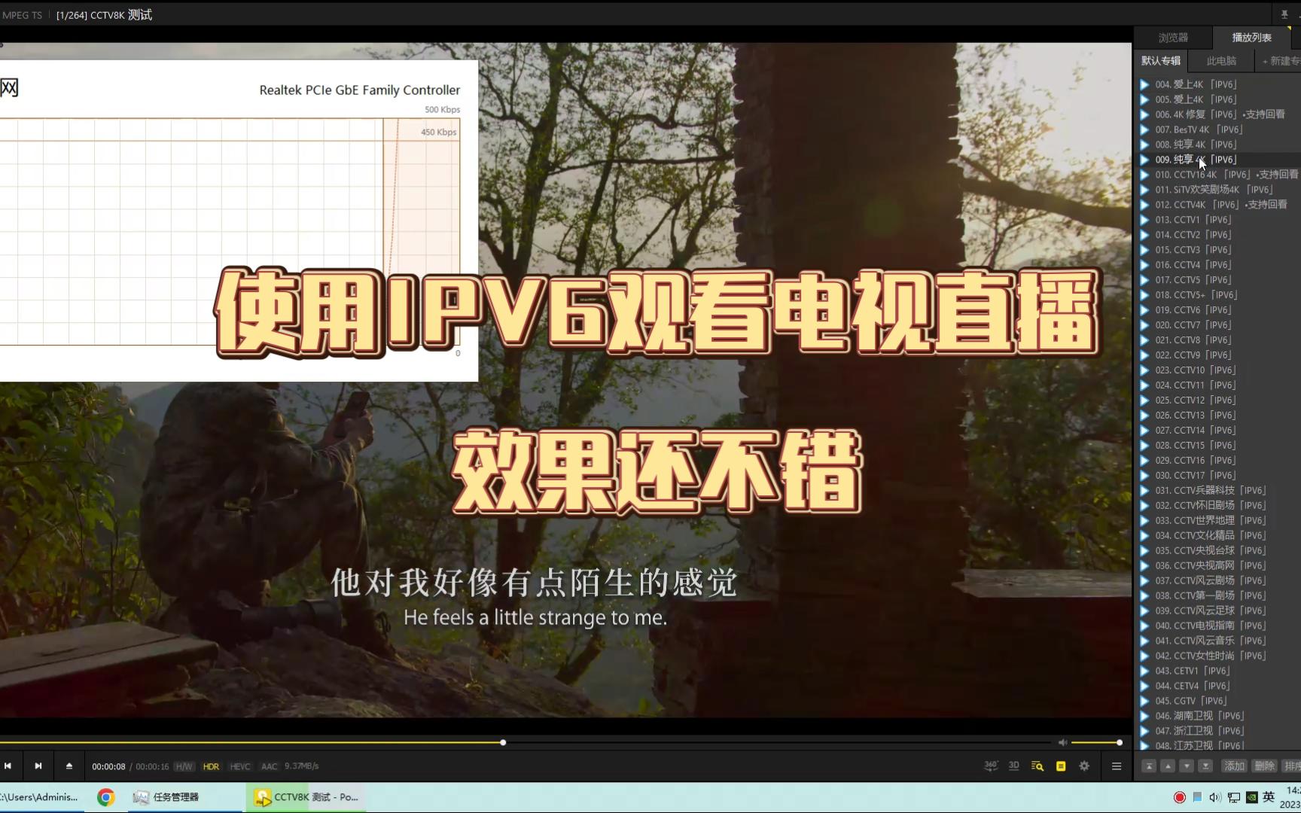
Task: Toggle H/W hardware acceleration indicator
Action: (x=184, y=766)
